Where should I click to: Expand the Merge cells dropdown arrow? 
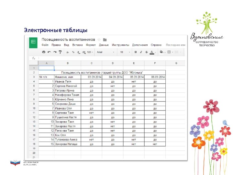(180, 52)
